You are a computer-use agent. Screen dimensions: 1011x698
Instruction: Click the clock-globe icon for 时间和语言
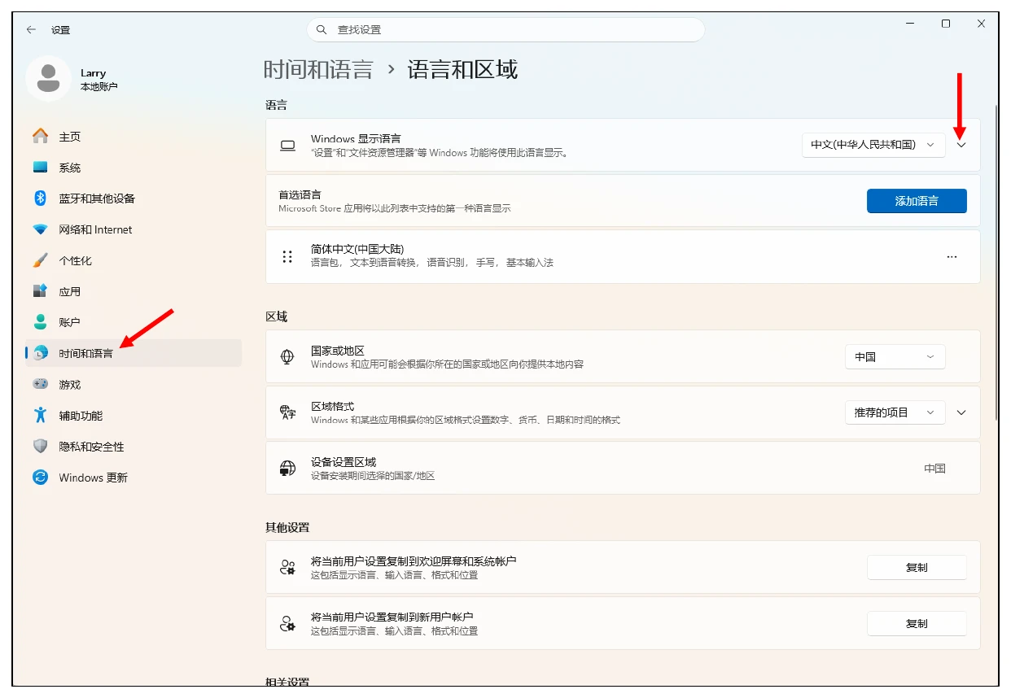click(x=40, y=353)
